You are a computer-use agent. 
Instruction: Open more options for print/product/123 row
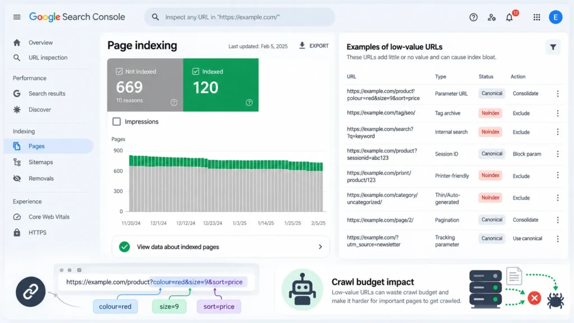point(558,176)
